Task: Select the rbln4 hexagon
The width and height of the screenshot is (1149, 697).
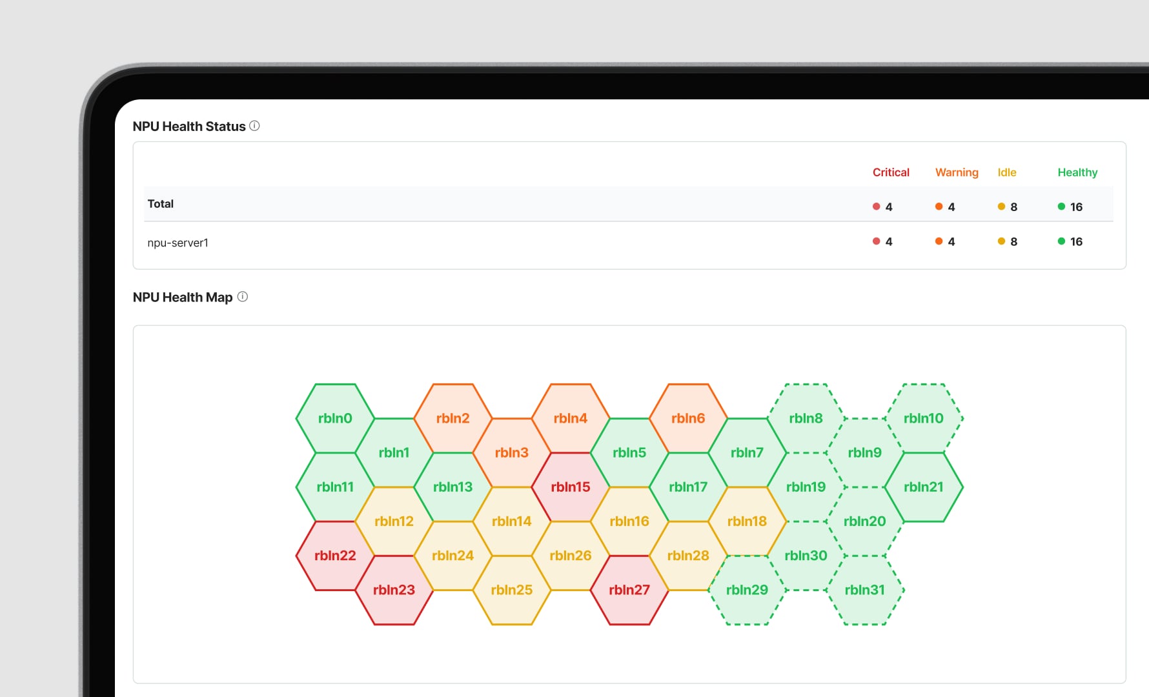Action: (x=571, y=418)
